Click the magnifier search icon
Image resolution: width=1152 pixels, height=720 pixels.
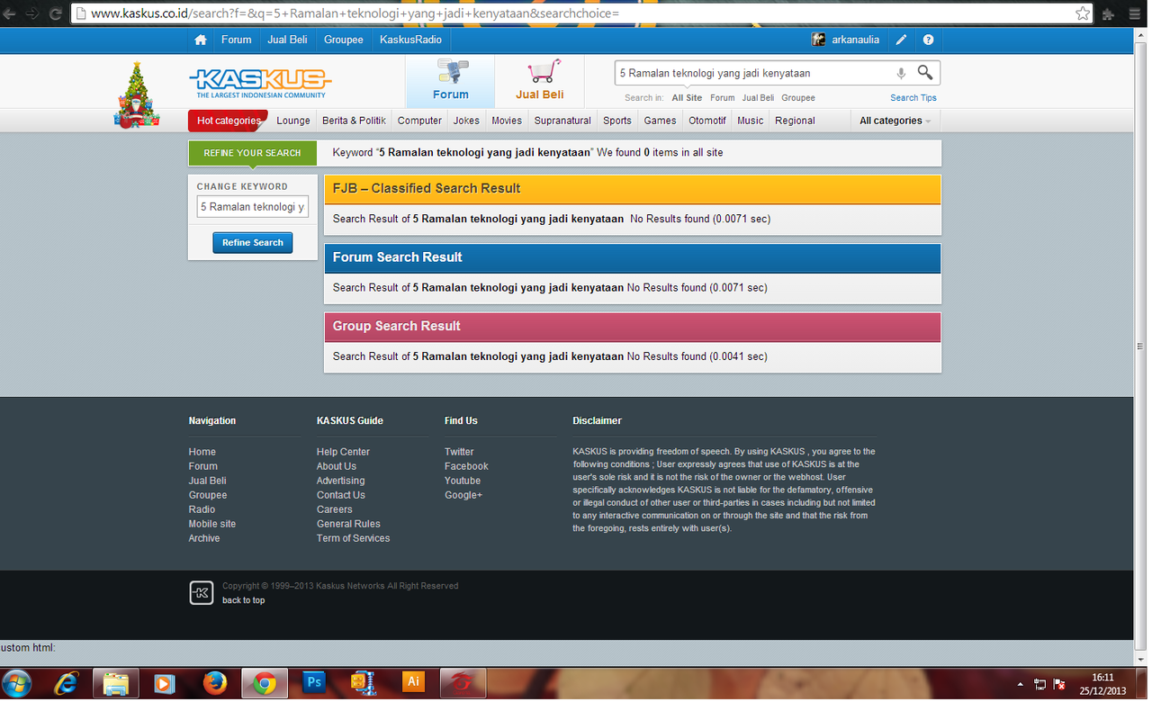[x=925, y=73]
